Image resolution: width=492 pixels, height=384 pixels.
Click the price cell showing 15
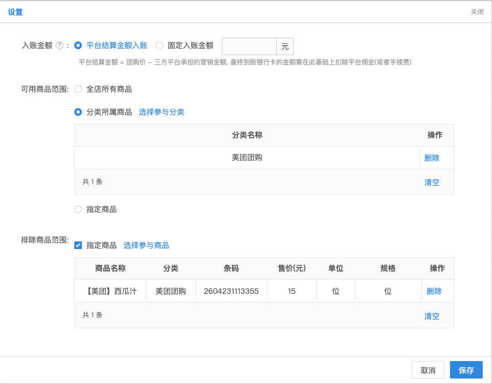click(x=292, y=291)
